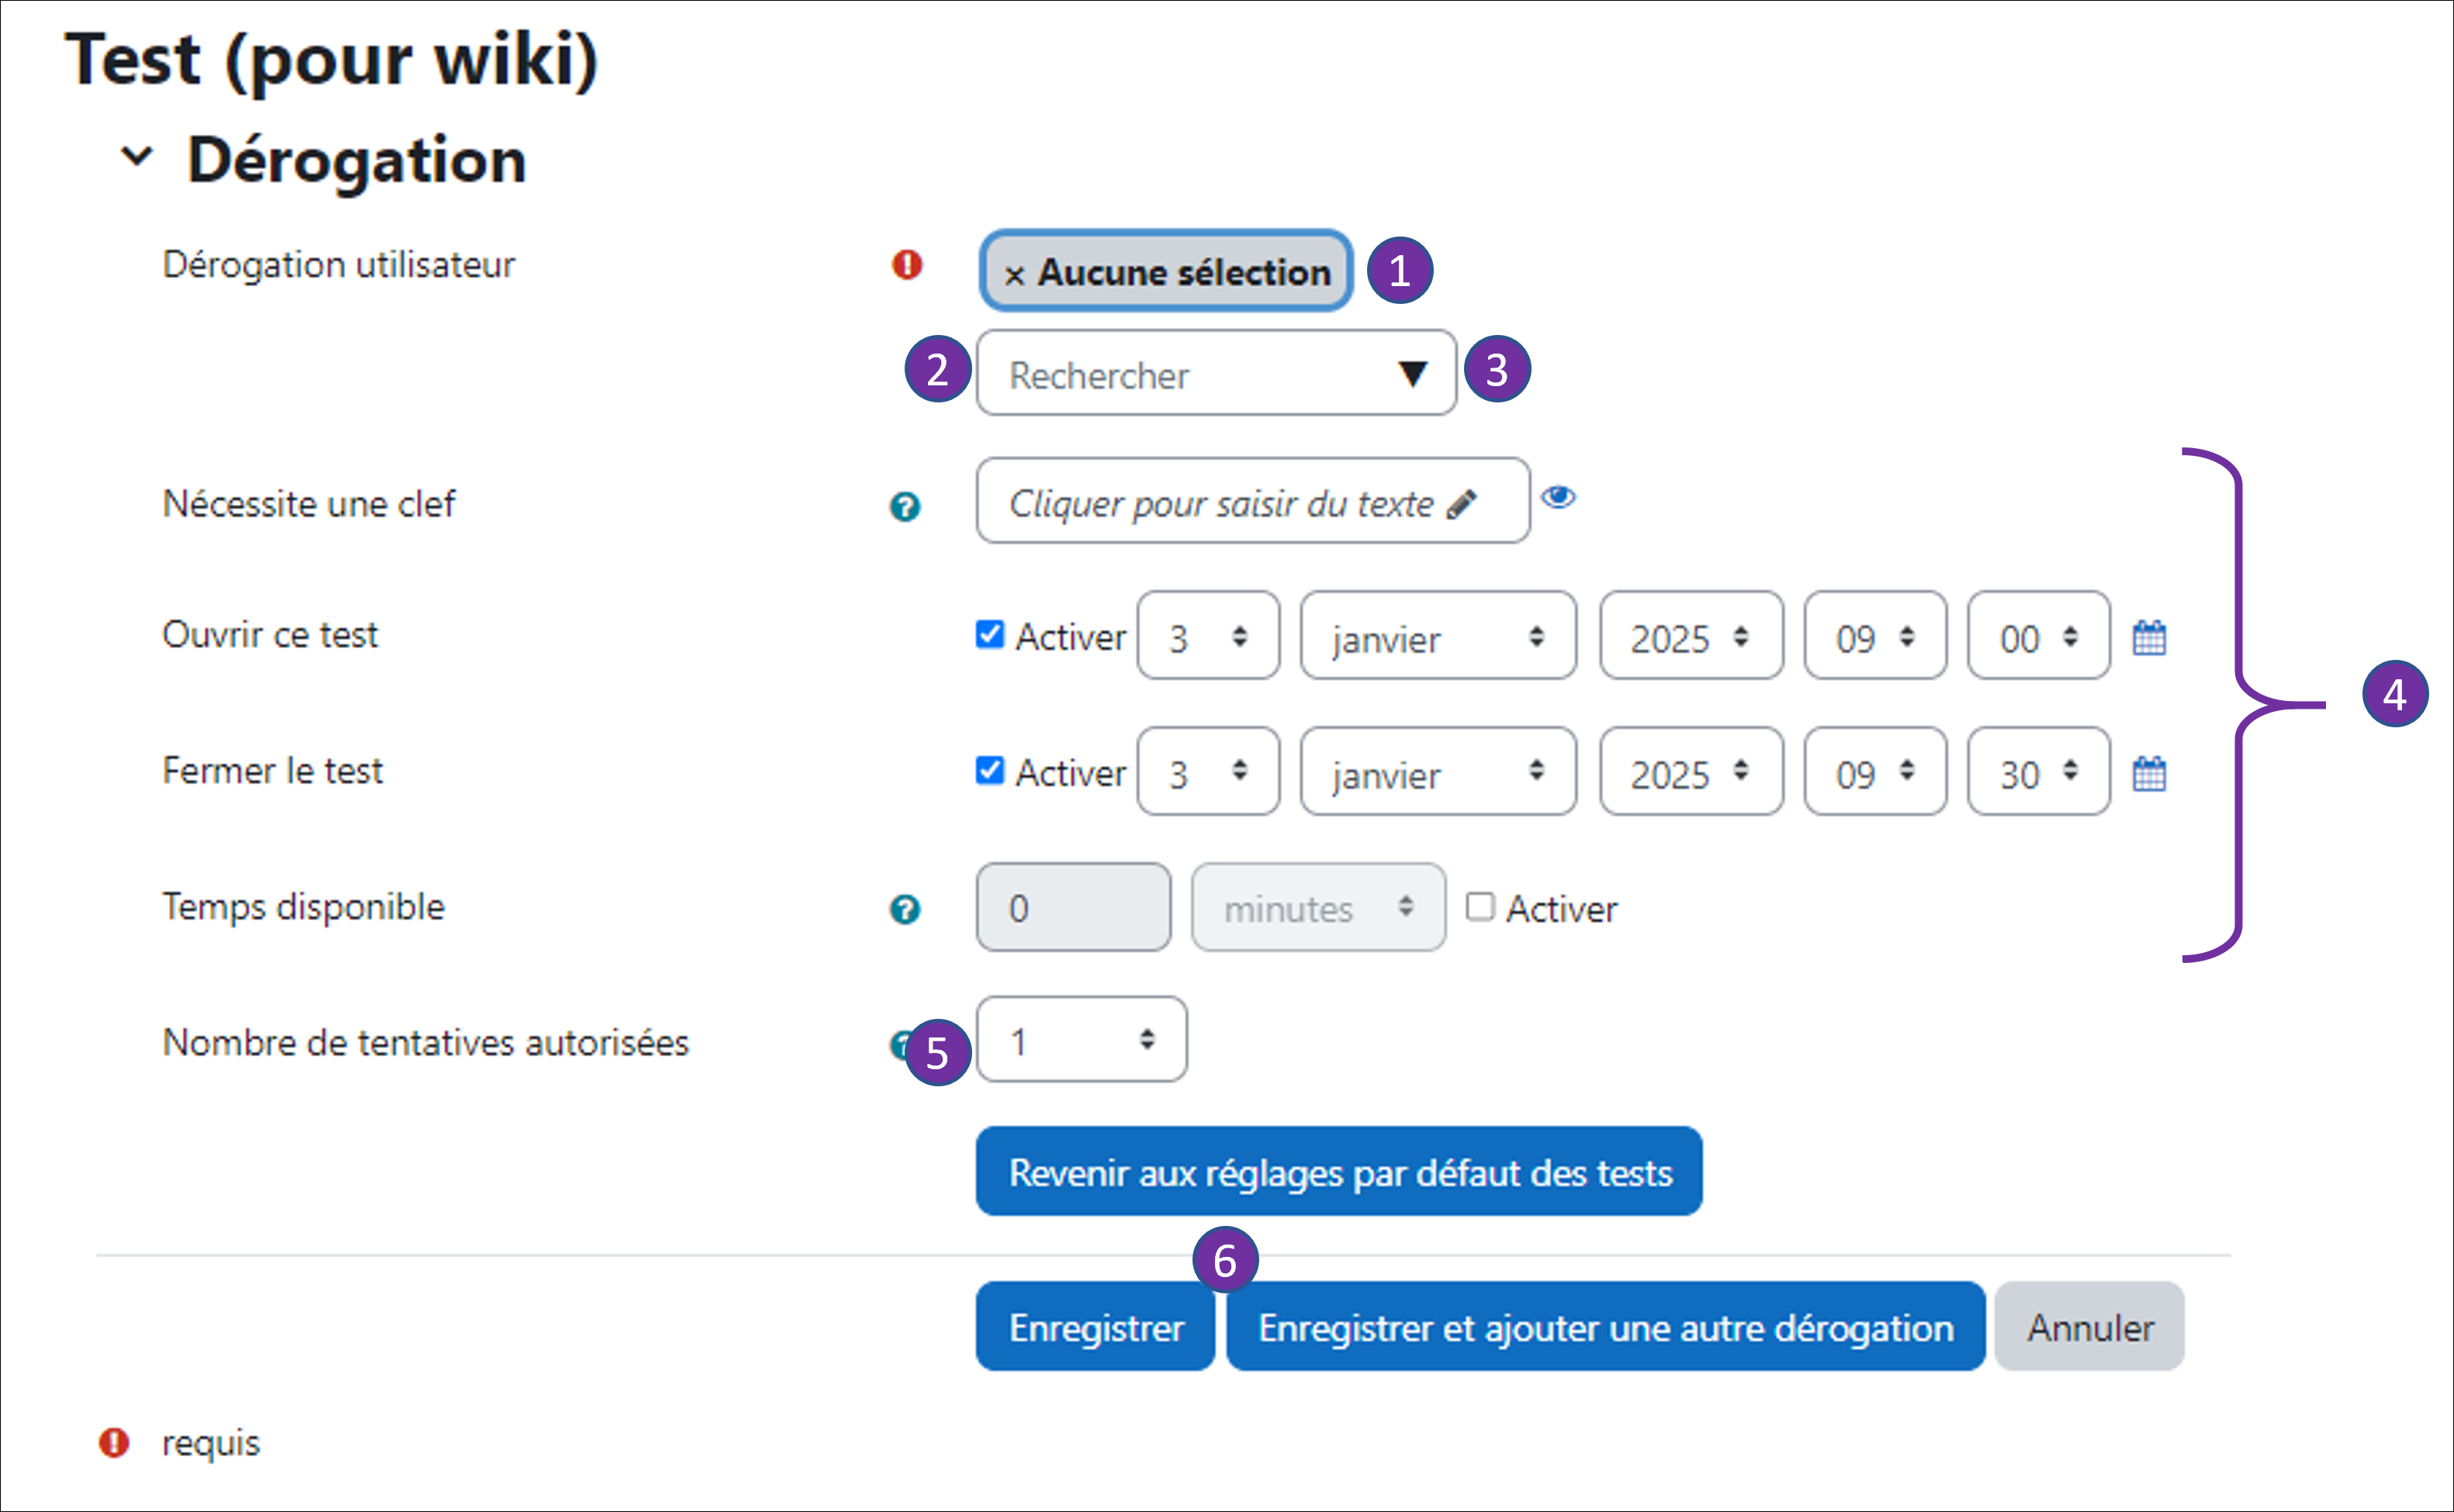Open the Nombre de tentatives autorisées dropdown
Viewport: 2454px width, 1512px height.
(x=1082, y=1040)
